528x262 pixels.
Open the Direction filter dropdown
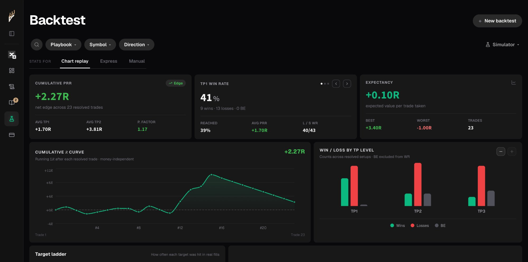(136, 45)
